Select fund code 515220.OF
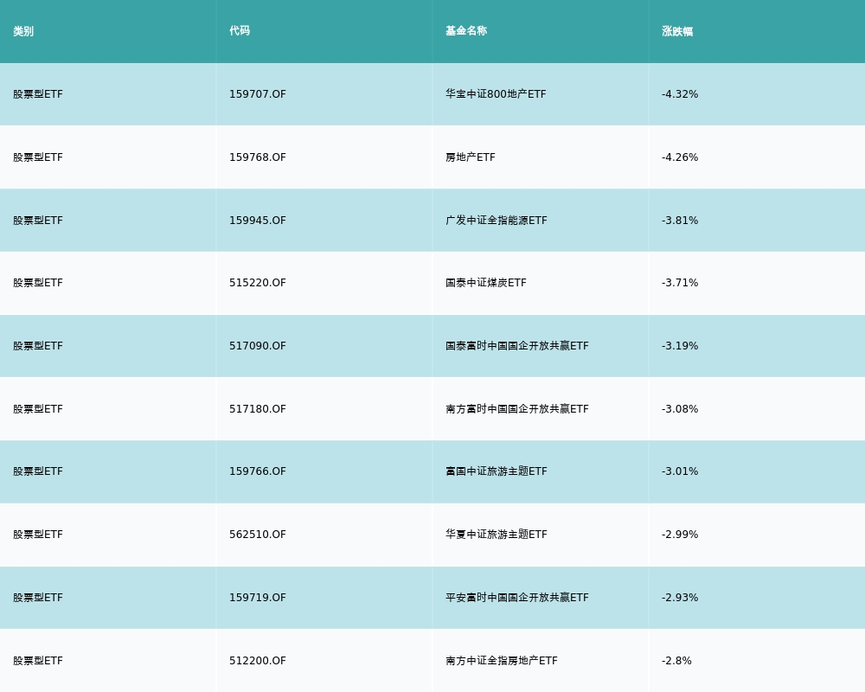 (x=258, y=283)
